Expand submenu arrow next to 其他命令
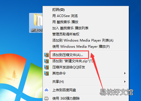Image resolution: width=141 pixels, height=101 pixels. click(x=125, y=73)
